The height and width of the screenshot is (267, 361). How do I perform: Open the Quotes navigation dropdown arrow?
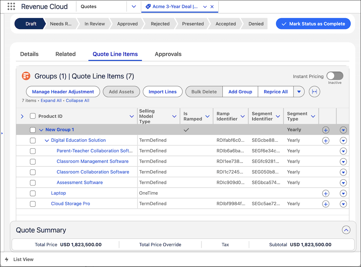click(134, 6)
